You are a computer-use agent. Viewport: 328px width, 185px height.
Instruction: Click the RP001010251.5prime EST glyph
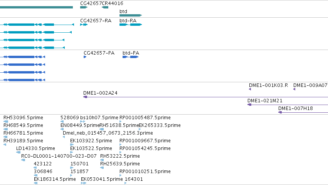pos(121,175)
